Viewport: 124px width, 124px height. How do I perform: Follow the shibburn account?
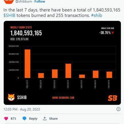[x=40, y=1]
